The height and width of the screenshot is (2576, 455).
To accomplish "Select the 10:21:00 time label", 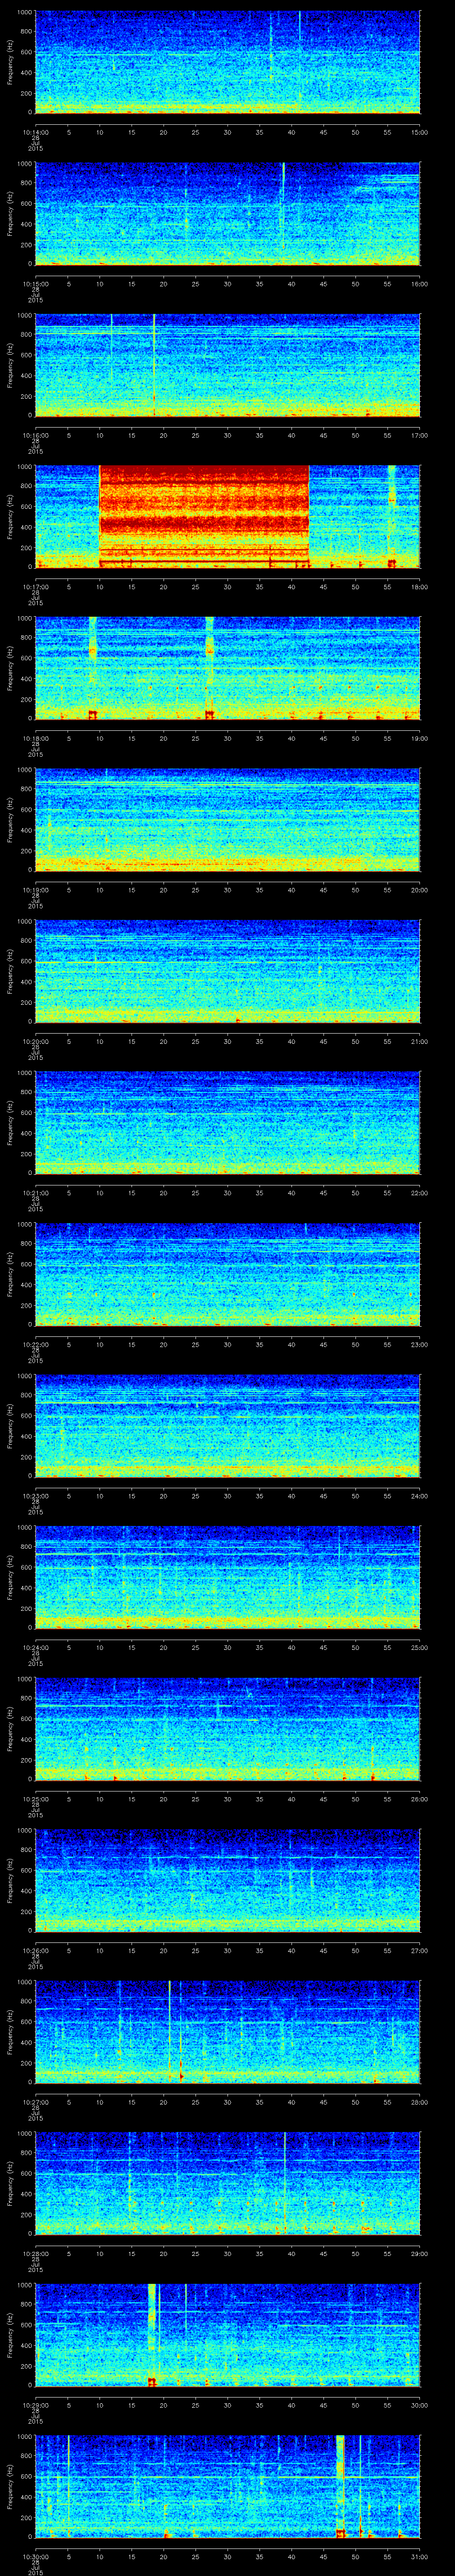I will click(x=35, y=1193).
